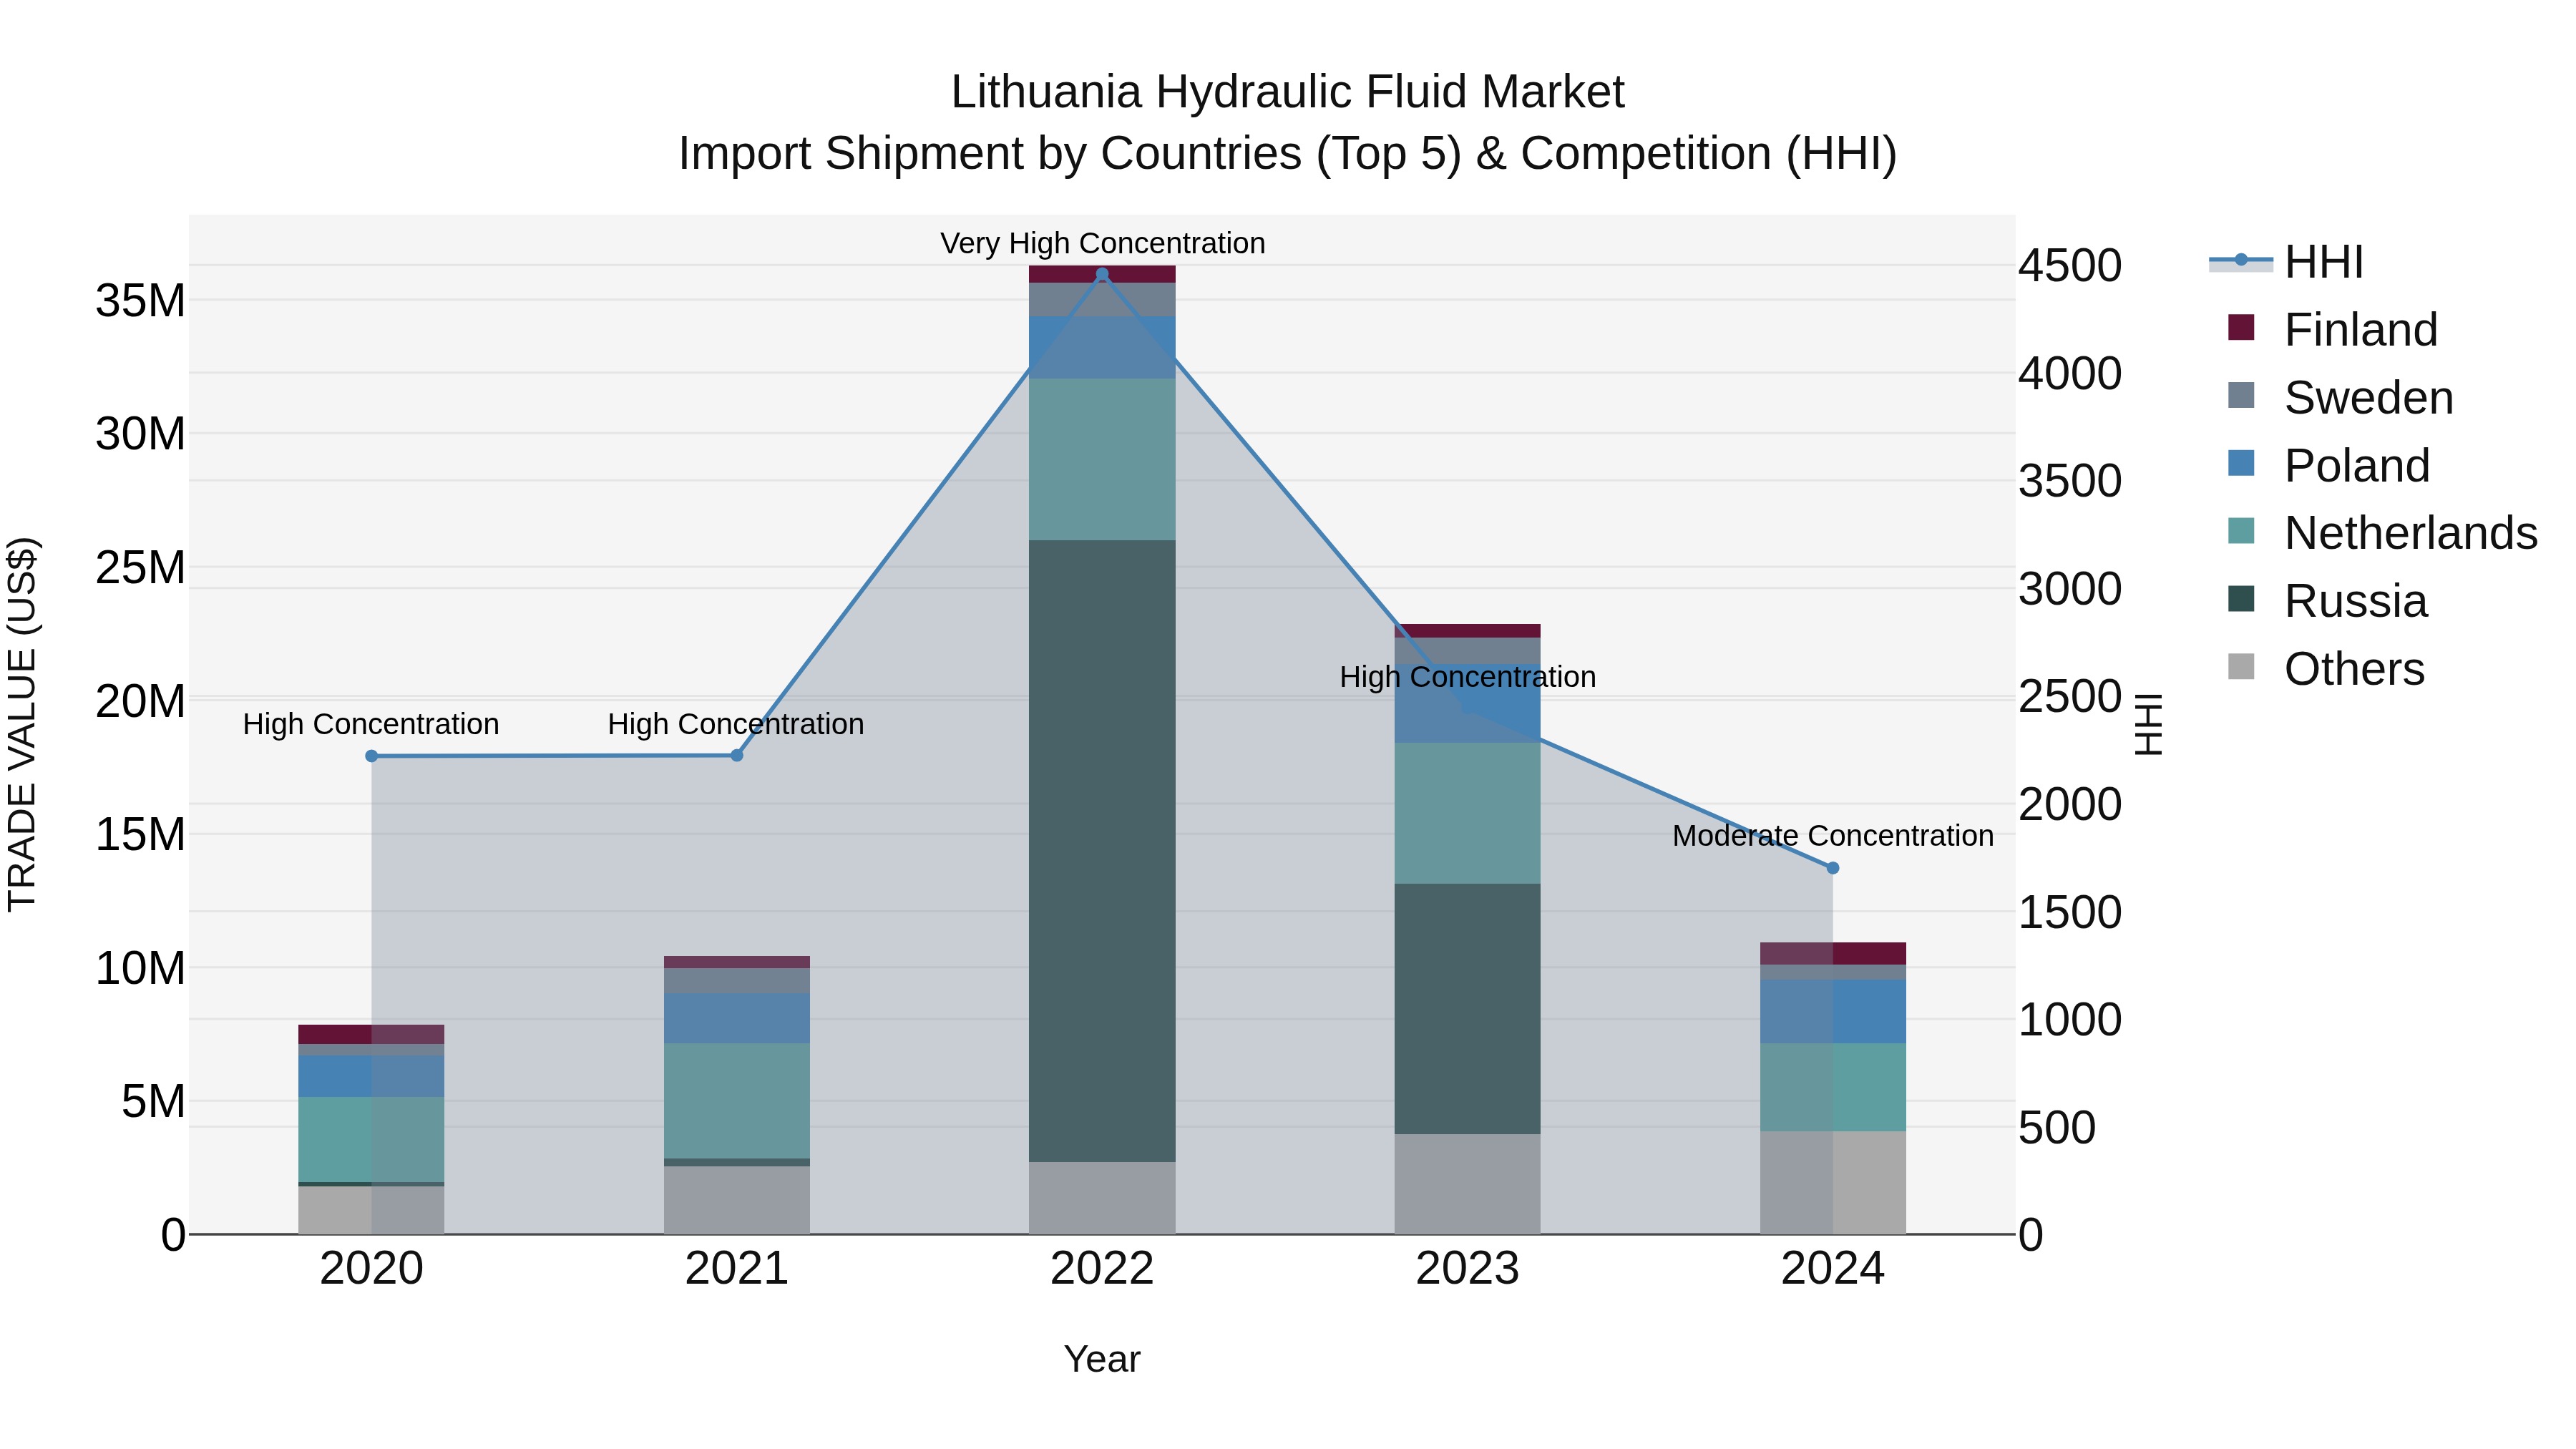Click the rotated 'HHI' right axis title

2148,724
